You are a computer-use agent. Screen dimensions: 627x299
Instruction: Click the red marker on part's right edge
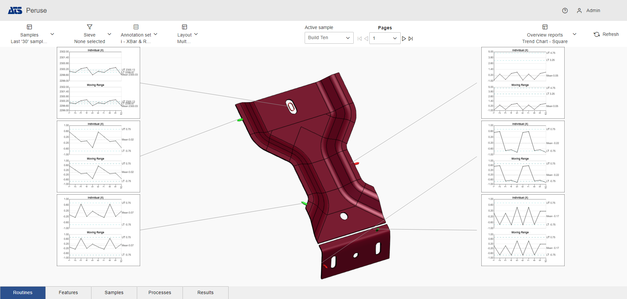[357, 163]
